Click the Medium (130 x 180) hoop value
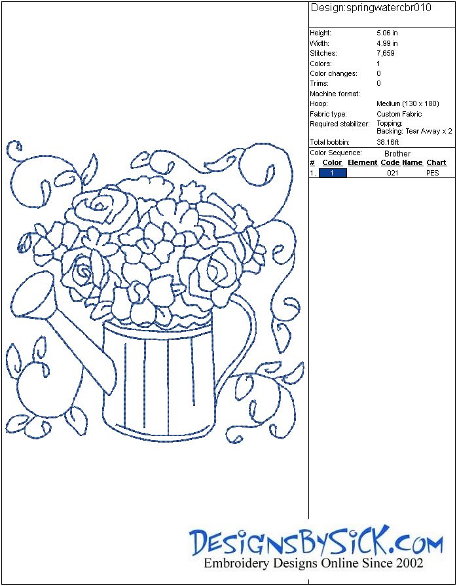 coord(407,104)
